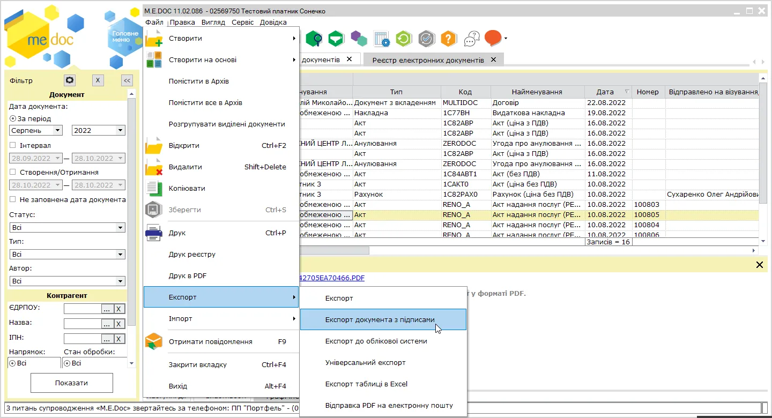The height and width of the screenshot is (418, 772).
Task: Select the Всі radio under Стан обробки
Action: pos(67,363)
